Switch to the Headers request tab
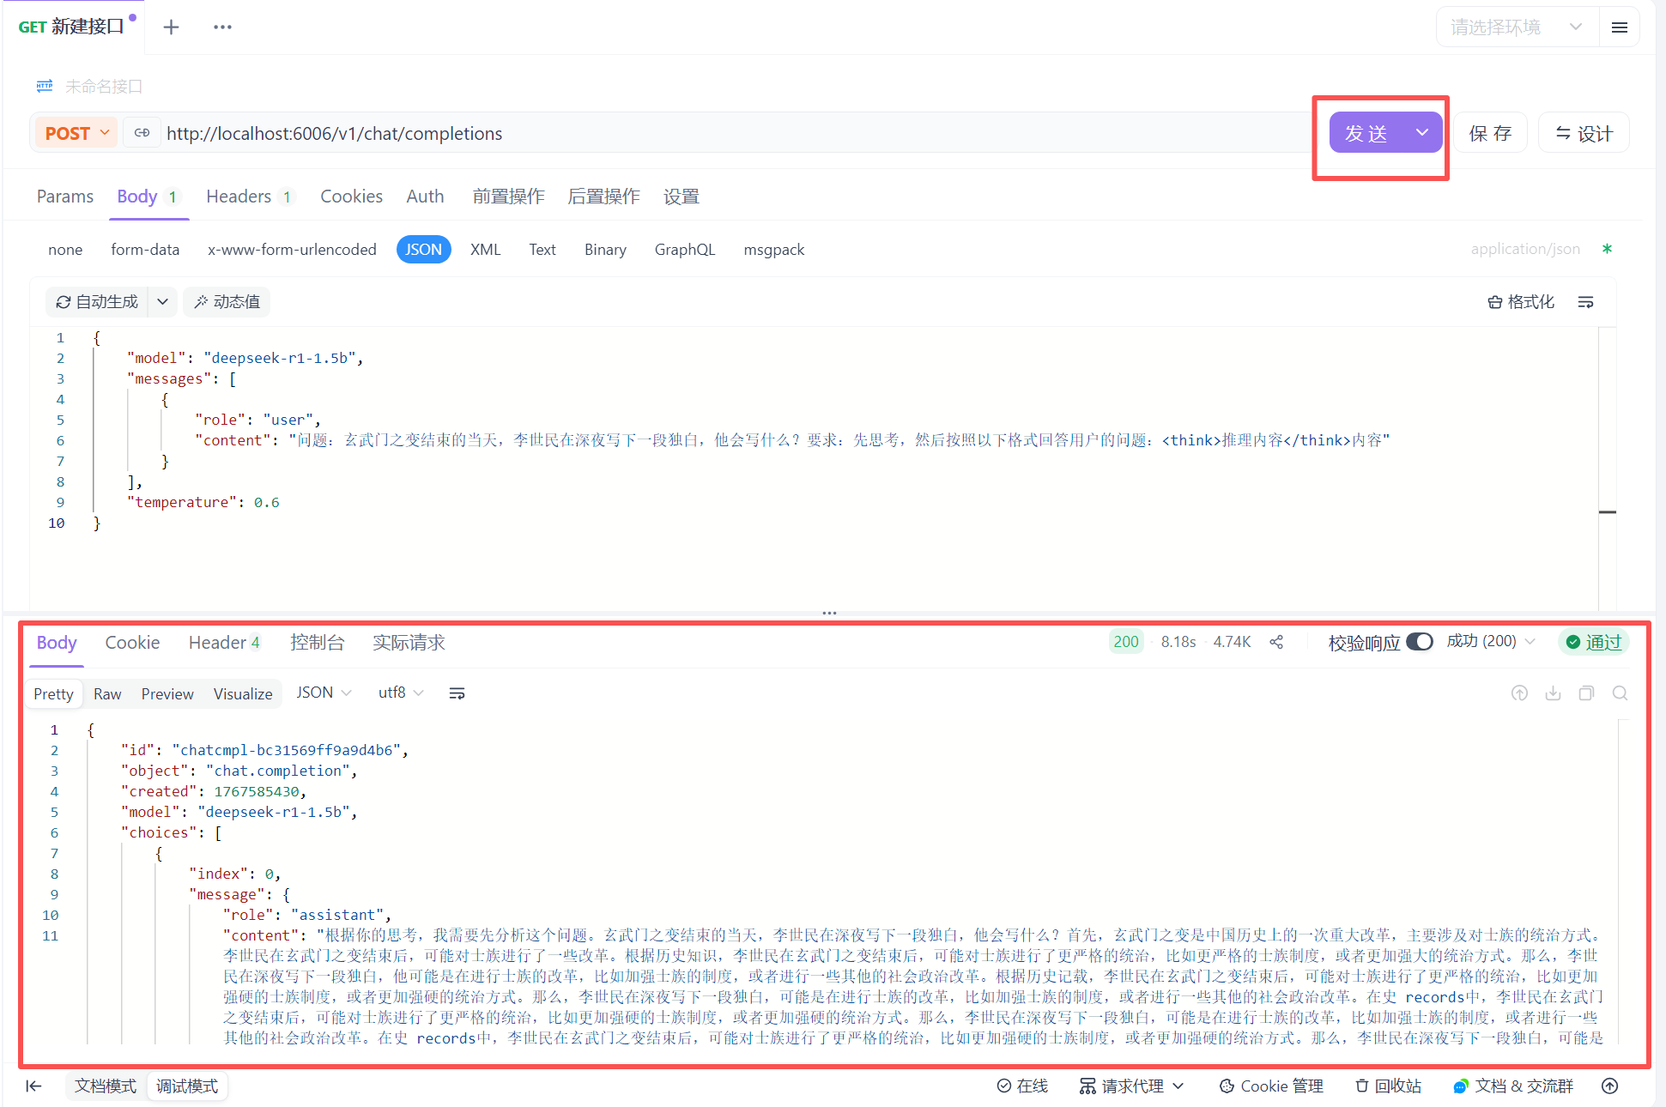 (239, 197)
